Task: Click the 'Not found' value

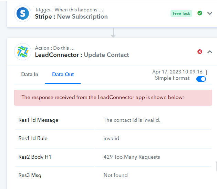Action: coord(115,175)
